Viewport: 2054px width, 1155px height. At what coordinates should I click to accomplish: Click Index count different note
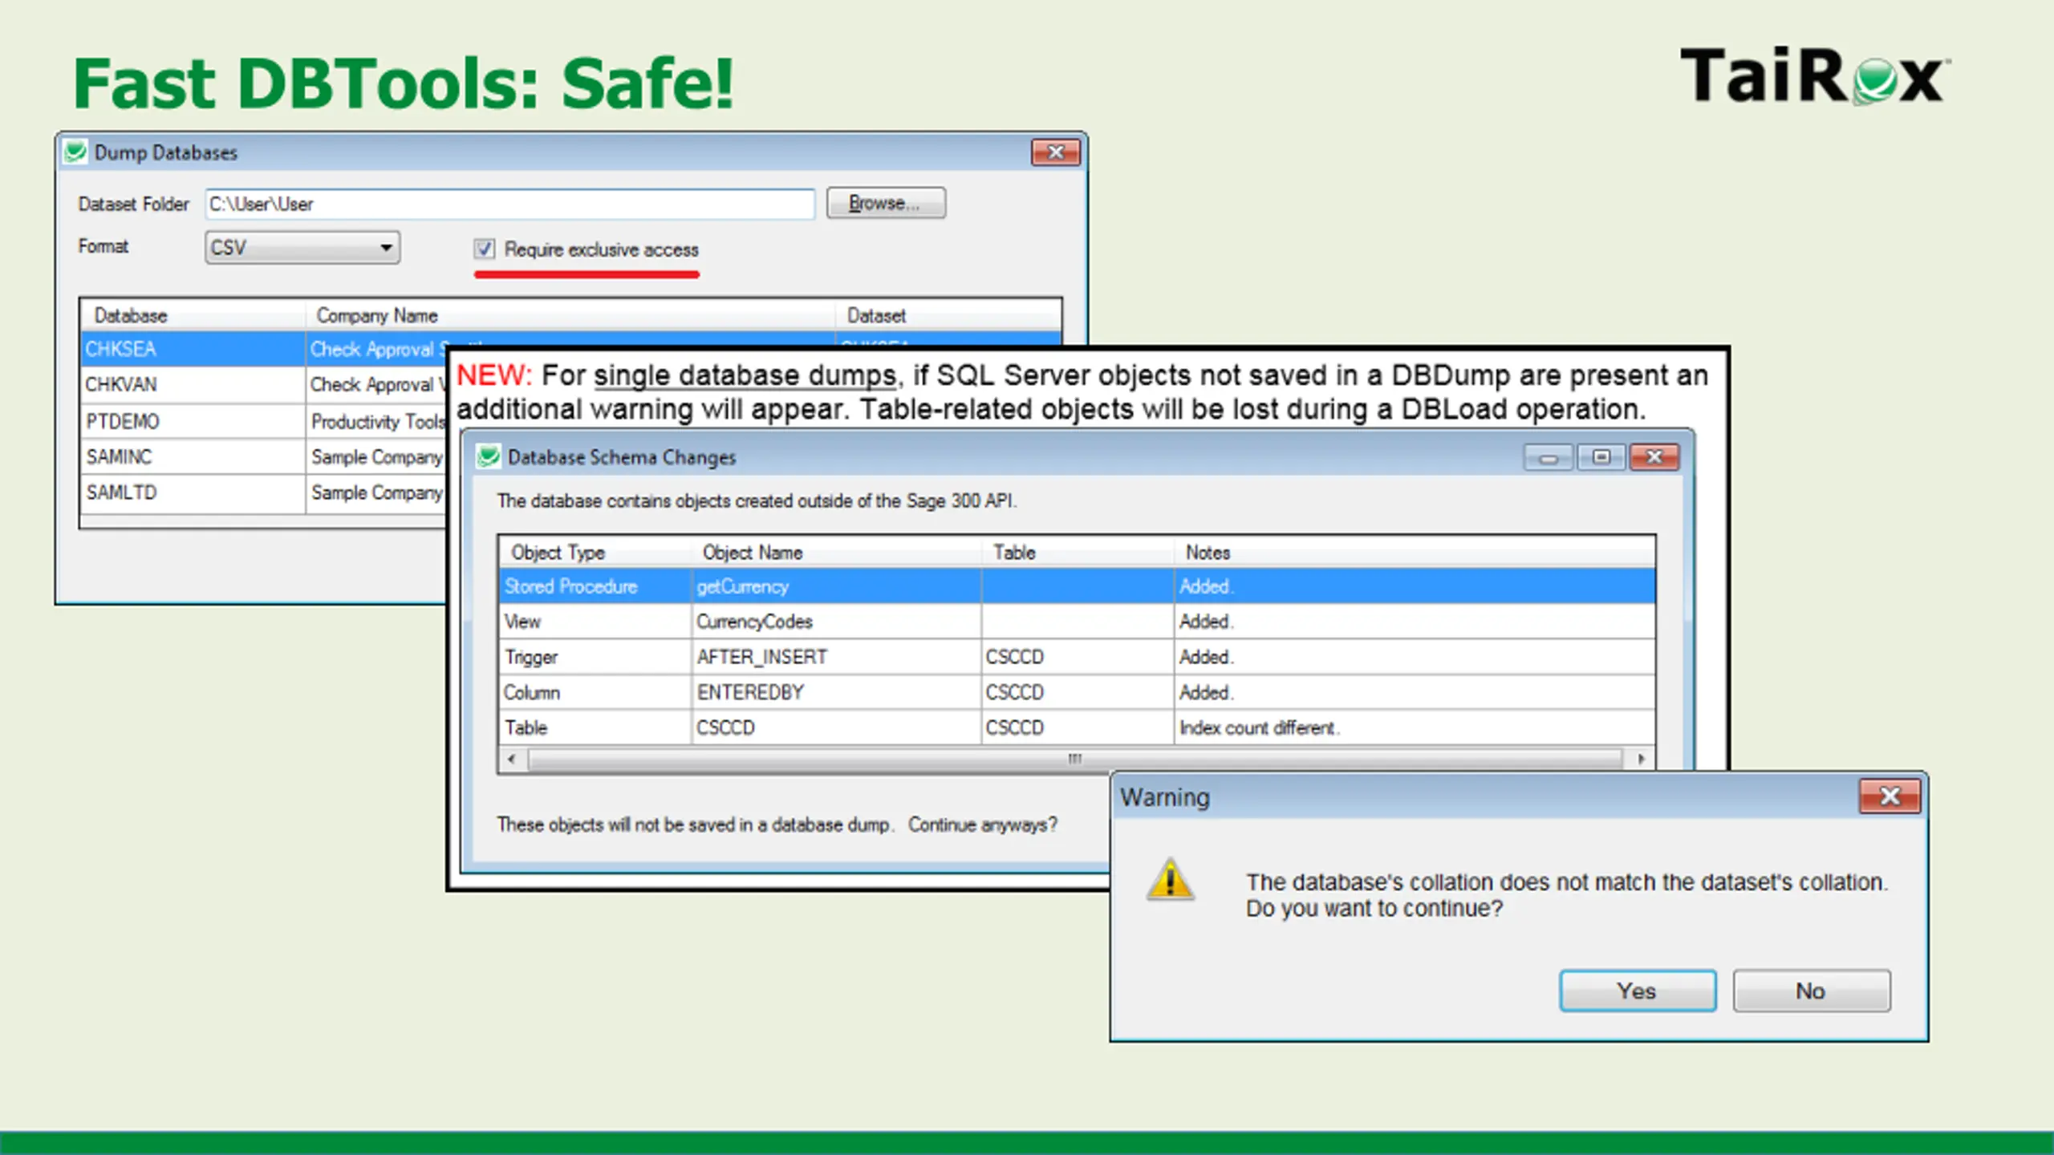pos(1259,727)
